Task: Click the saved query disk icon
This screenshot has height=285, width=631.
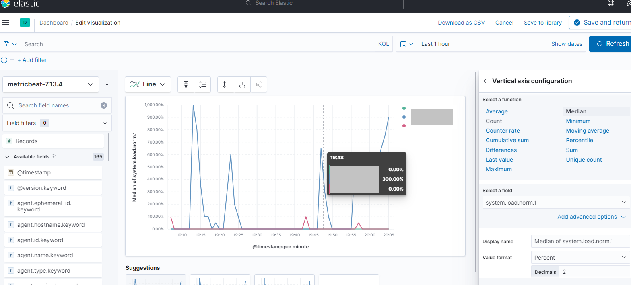Action: pyautogui.click(x=10, y=44)
